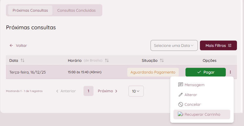This screenshot has width=244, height=126.
Task: Click the three-dot options icon
Action: point(230,72)
